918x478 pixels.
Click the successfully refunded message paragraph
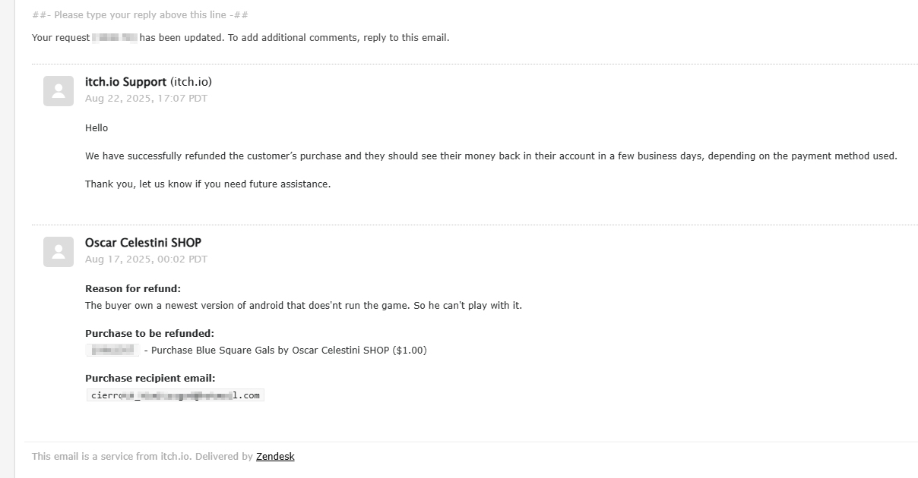(x=491, y=156)
